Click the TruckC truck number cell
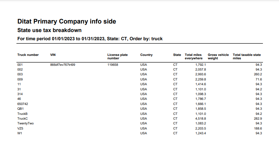The width and height of the screenshot is (279, 151). [22, 119]
